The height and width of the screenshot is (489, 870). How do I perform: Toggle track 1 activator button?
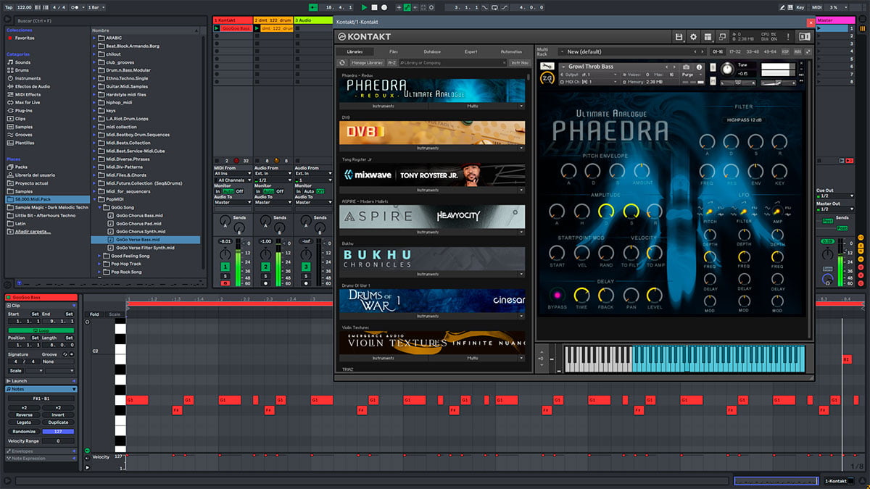point(225,267)
